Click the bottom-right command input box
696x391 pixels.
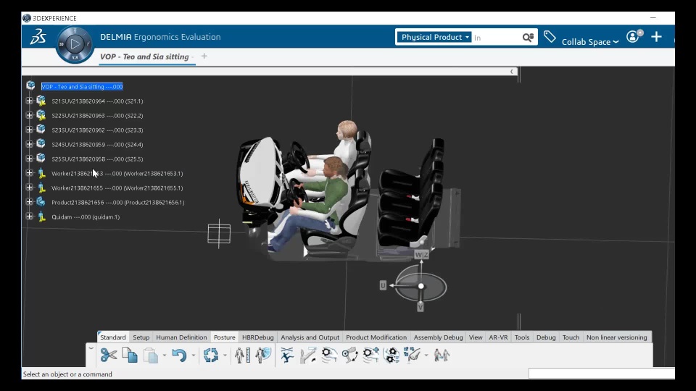click(602, 374)
